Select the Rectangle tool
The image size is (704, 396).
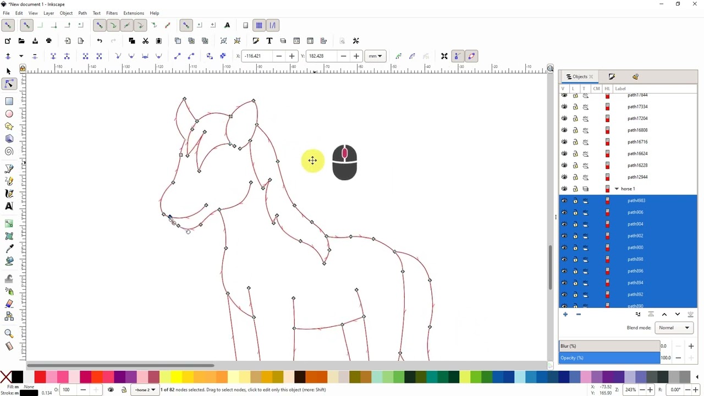9,101
